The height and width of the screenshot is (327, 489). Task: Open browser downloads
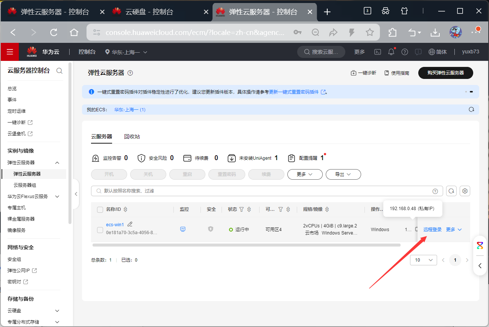click(x=435, y=32)
